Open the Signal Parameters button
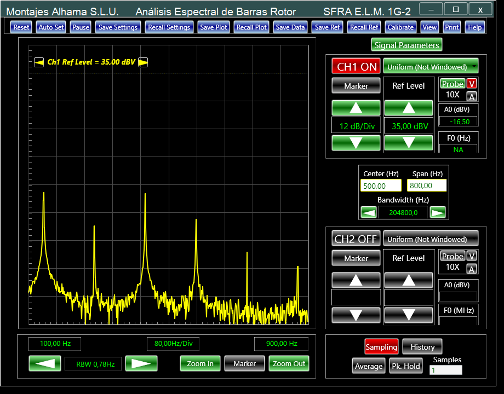This screenshot has width=504, height=394. [x=406, y=45]
